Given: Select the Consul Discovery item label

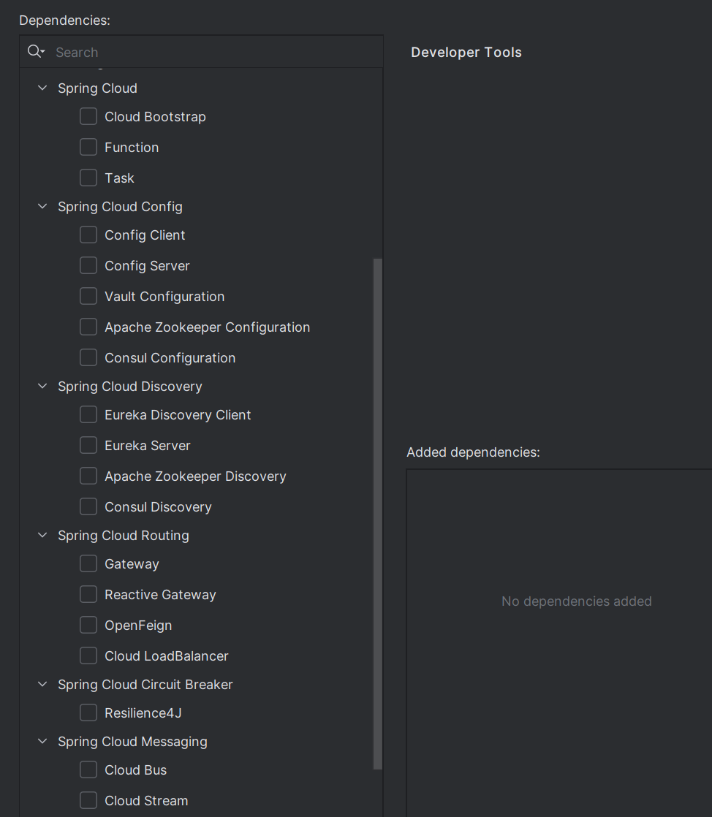Looking at the screenshot, I should click(158, 507).
